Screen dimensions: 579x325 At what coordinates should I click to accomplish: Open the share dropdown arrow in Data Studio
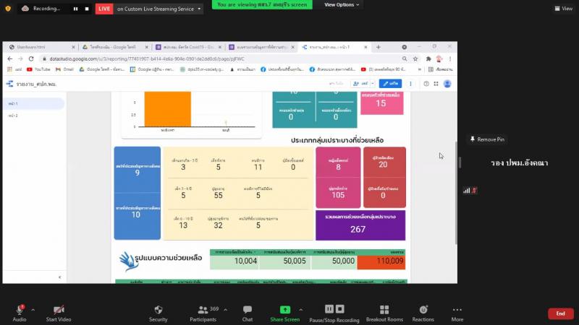tap(373, 84)
